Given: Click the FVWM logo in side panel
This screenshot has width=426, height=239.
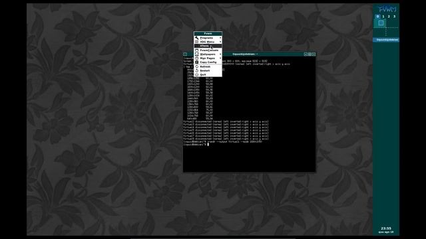Looking at the screenshot, I should pyautogui.click(x=387, y=9).
